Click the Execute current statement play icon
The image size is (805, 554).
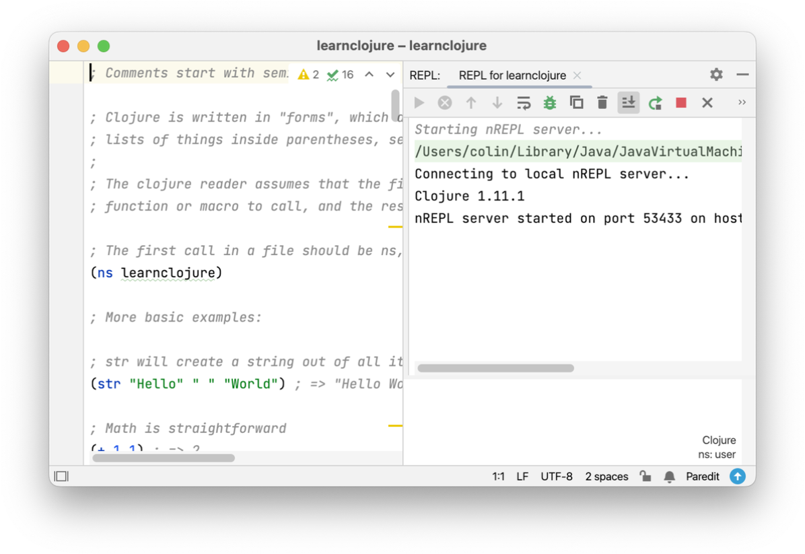[x=419, y=103]
